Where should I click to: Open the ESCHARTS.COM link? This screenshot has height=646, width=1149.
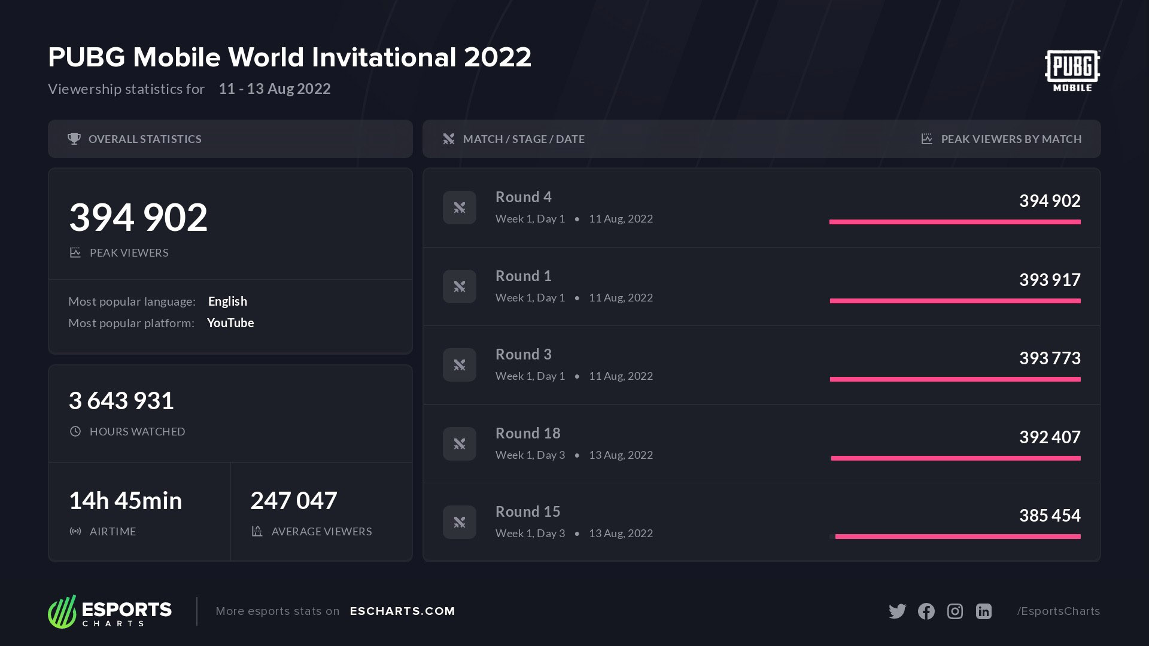[402, 611]
